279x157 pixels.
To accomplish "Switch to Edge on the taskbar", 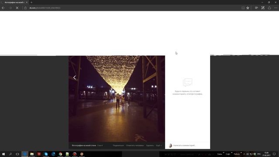I will tap(25, 154).
